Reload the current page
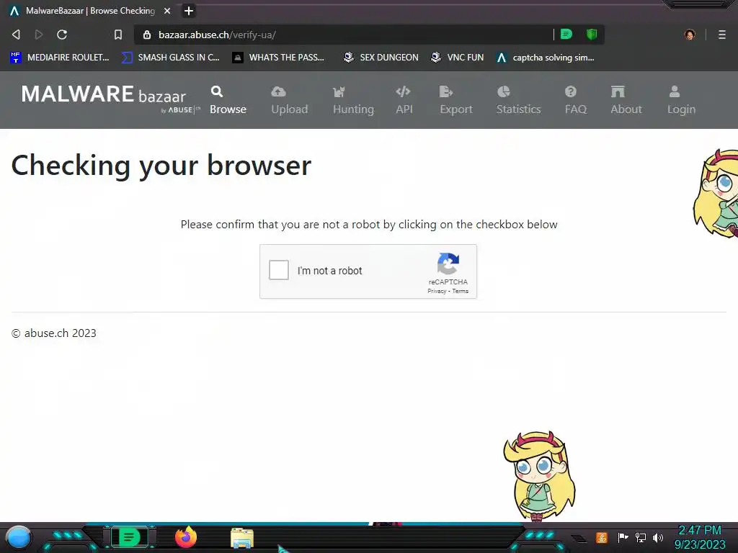The width and height of the screenshot is (738, 553). 62,35
